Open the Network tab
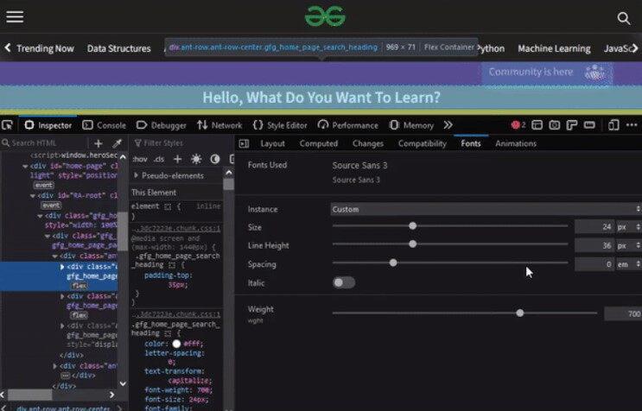 [219, 125]
